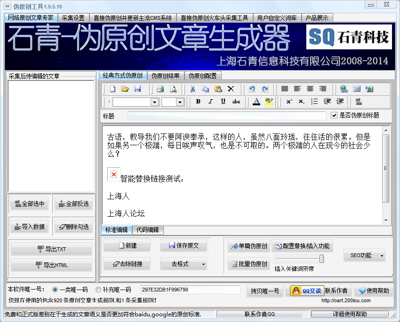Click the Open folder icon in editor toolbar

click(x=125, y=89)
